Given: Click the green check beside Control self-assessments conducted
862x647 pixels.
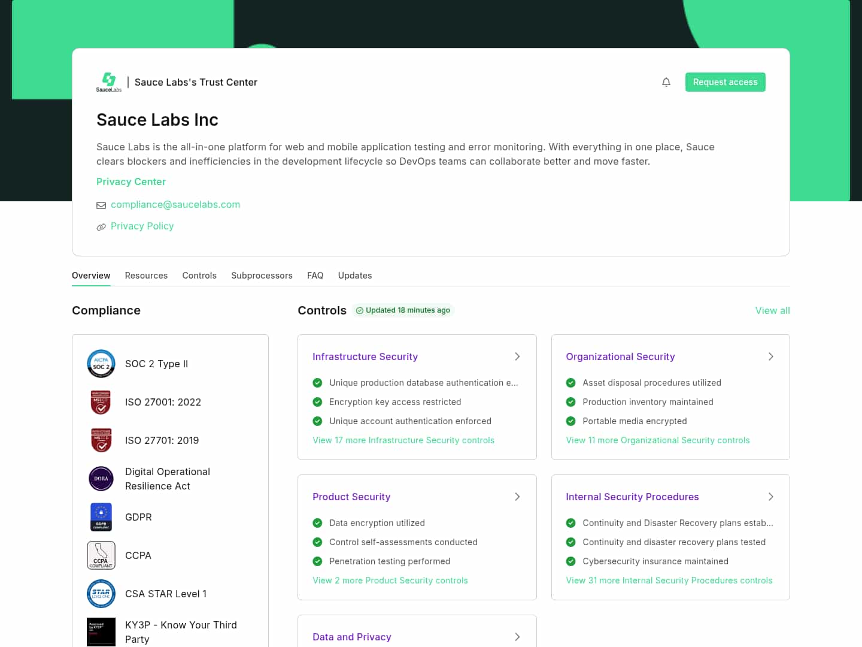Looking at the screenshot, I should pyautogui.click(x=317, y=542).
